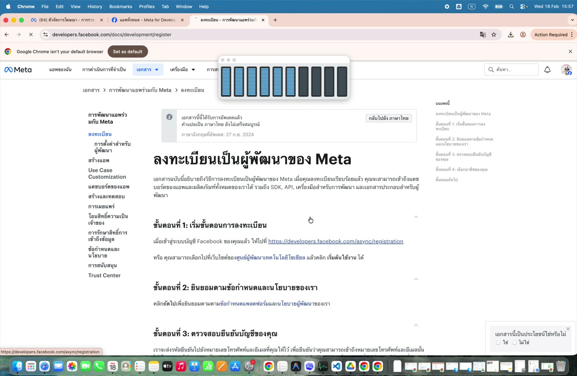Open Trash in the dock
The image size is (577, 376).
[561, 366]
